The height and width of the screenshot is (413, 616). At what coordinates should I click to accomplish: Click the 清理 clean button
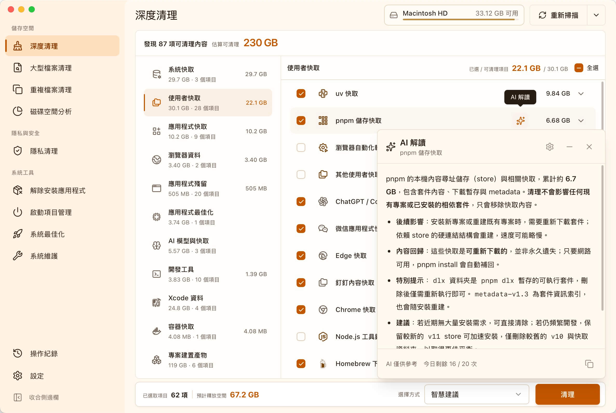pyautogui.click(x=567, y=394)
